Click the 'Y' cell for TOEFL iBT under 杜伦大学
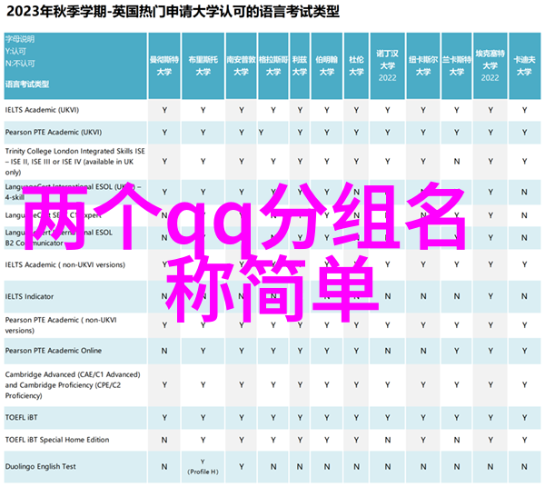Image resolution: width=545 pixels, height=487 pixels. click(x=356, y=417)
